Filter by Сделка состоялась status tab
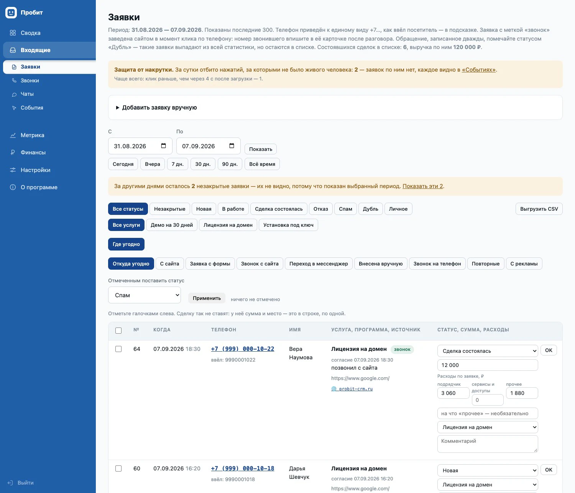 (x=279, y=209)
